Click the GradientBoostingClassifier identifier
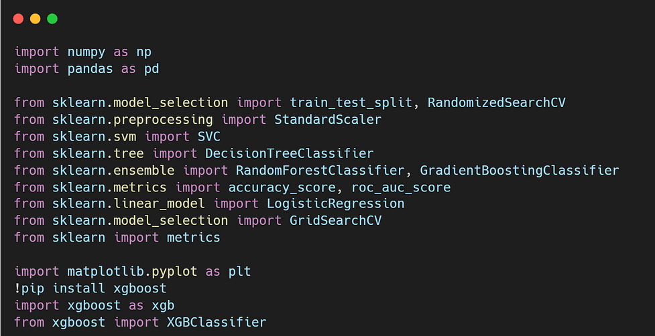Image resolution: width=655 pixels, height=336 pixels. tap(519, 171)
